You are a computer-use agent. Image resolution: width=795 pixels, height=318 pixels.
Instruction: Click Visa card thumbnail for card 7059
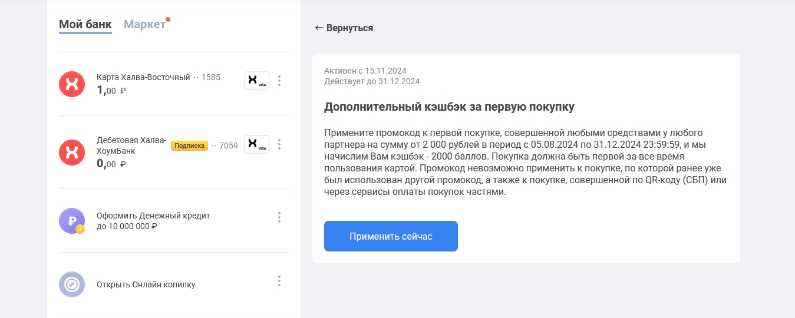tap(257, 144)
